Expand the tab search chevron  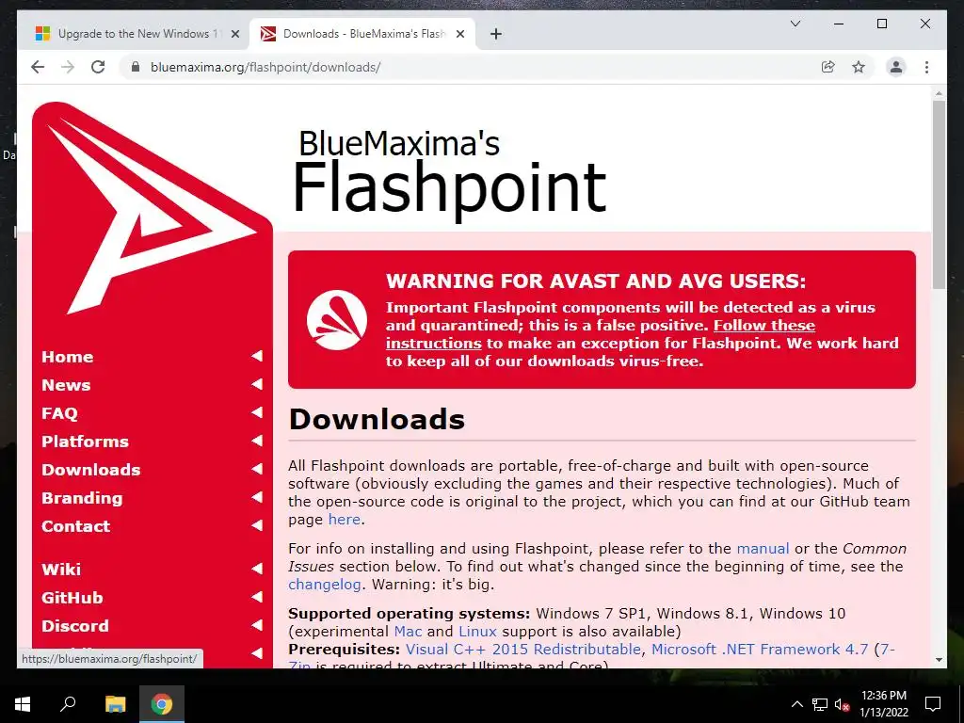[x=795, y=24]
